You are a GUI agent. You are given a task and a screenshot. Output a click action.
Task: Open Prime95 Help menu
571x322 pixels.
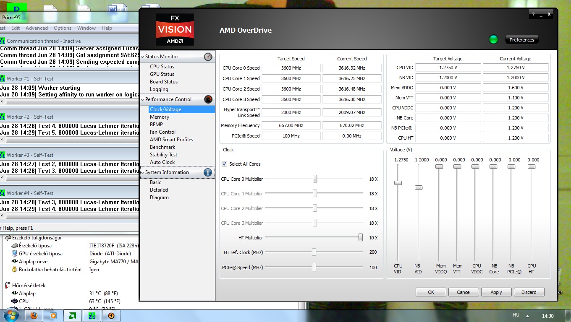pyautogui.click(x=107, y=28)
